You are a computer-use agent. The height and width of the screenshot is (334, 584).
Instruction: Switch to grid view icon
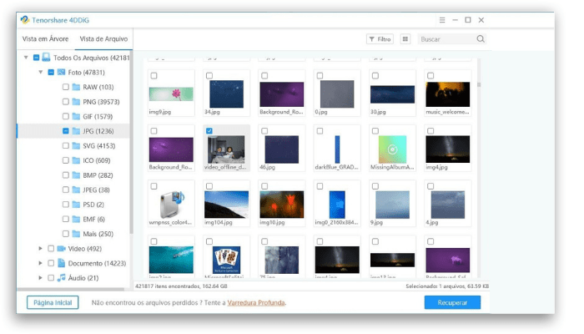[x=405, y=38]
